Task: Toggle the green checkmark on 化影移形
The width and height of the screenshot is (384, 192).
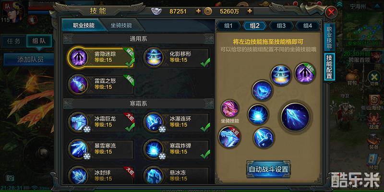Action: pyautogui.click(x=205, y=62)
